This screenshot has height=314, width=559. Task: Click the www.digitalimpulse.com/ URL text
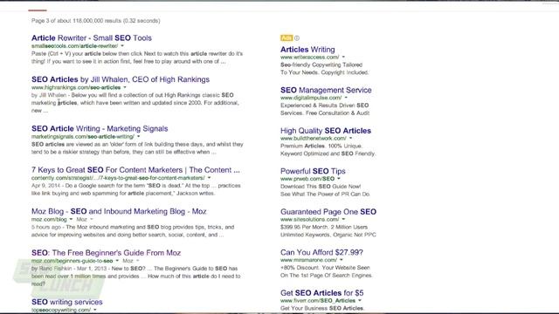click(311, 98)
